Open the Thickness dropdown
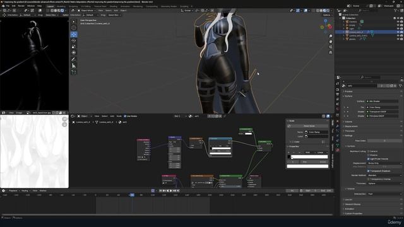Viewport: 404px width, 227px height. click(x=384, y=183)
